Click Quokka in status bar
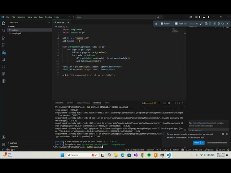 click(209, 150)
